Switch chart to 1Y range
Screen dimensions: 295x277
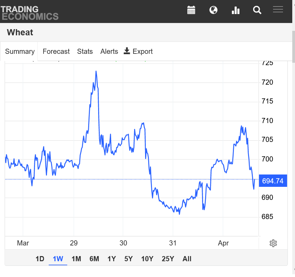point(111,259)
